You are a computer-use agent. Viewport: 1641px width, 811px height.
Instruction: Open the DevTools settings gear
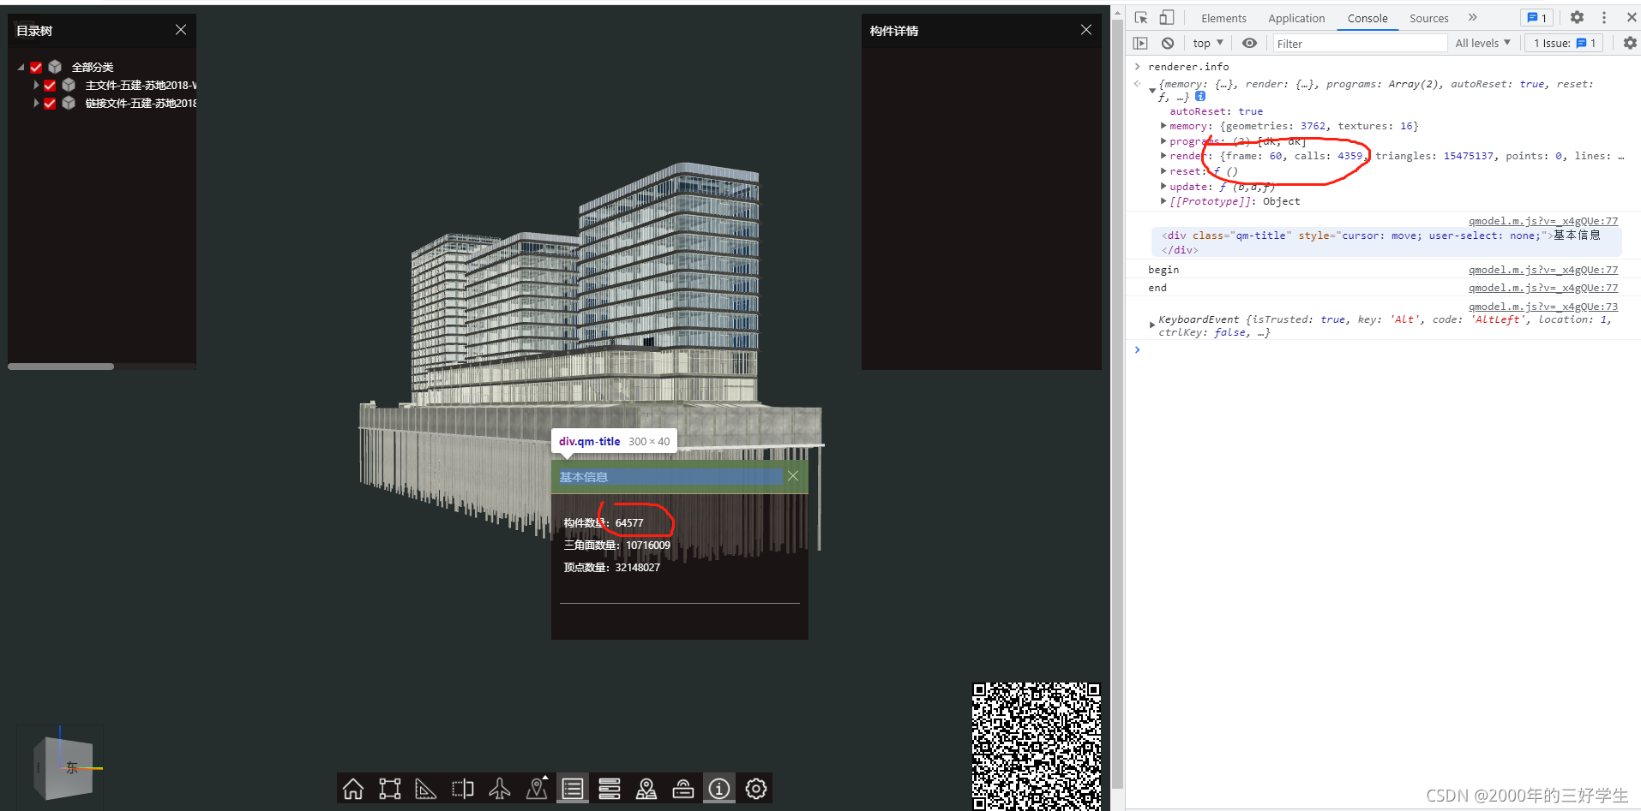tap(1577, 18)
